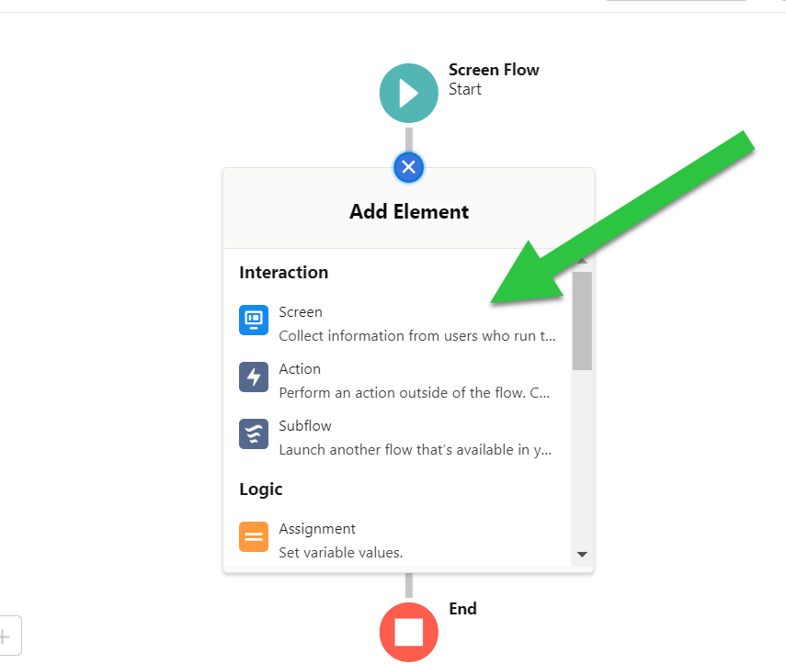The height and width of the screenshot is (664, 786).
Task: Click the End label next to the stop node
Action: tap(462, 608)
